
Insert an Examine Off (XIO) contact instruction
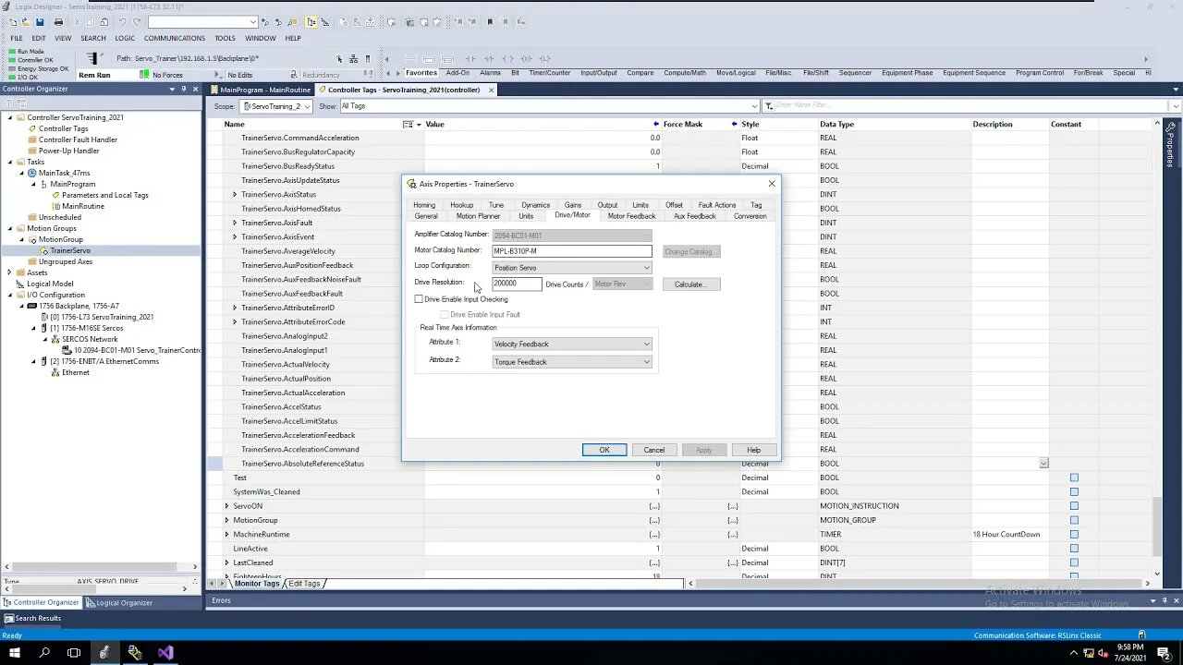pyautogui.click(x=489, y=59)
